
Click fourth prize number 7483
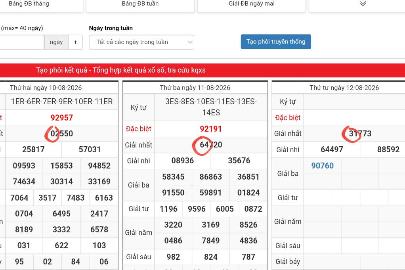[x=76, y=198]
